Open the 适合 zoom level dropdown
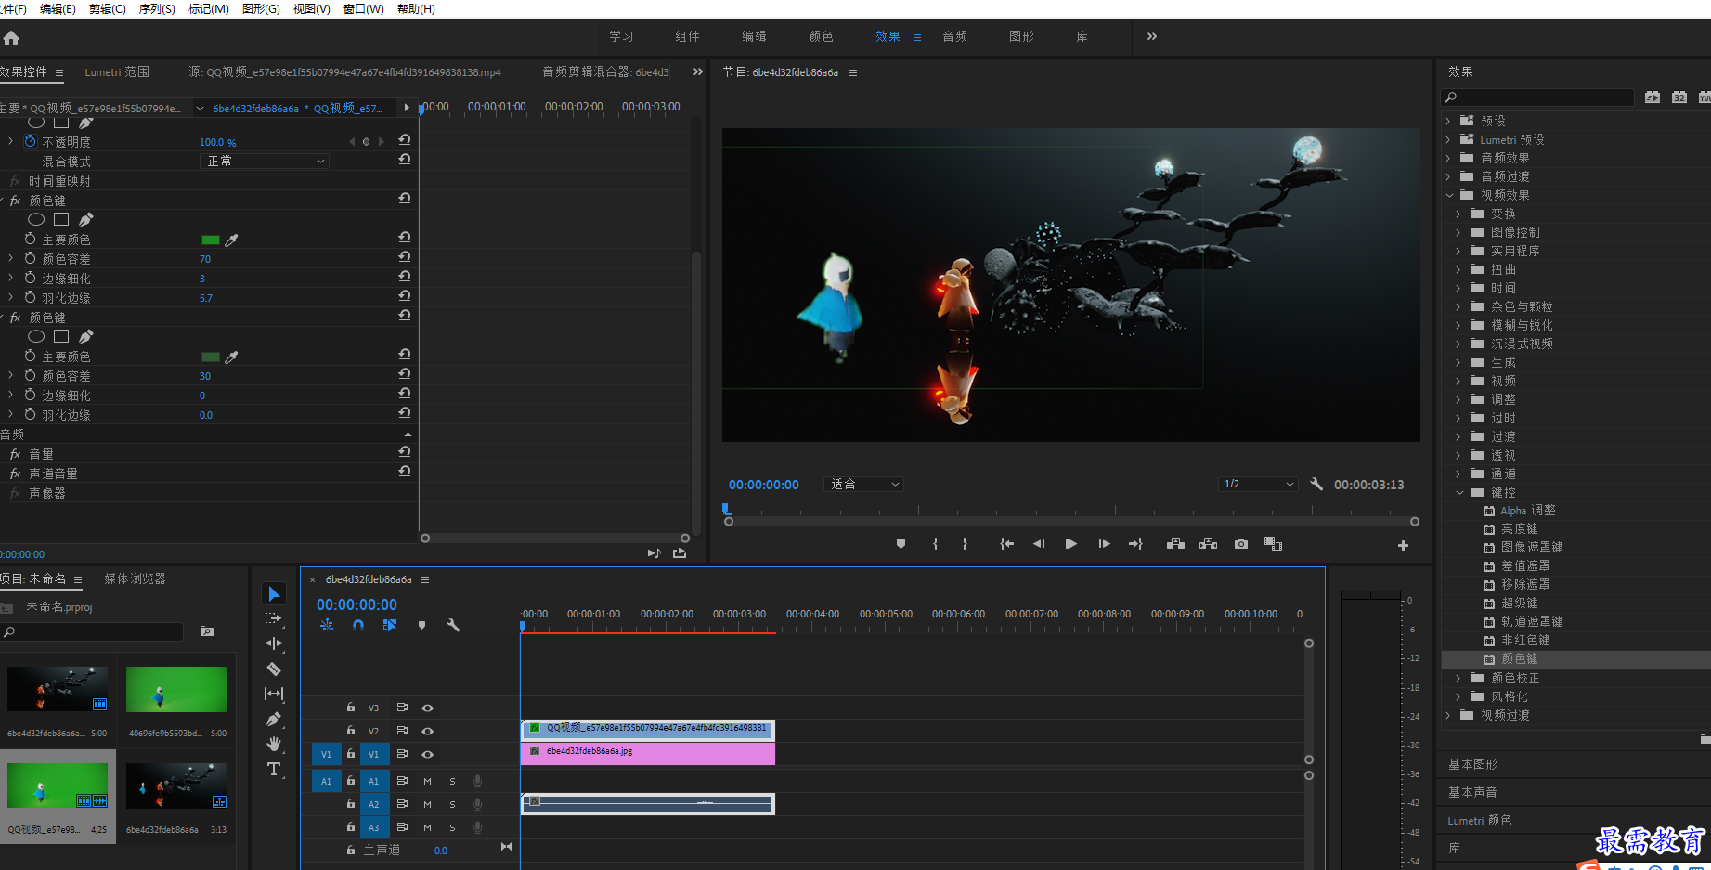 point(863,484)
